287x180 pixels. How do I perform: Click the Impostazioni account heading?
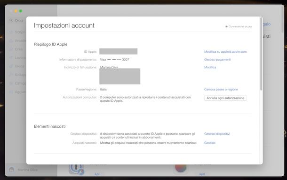(64, 25)
